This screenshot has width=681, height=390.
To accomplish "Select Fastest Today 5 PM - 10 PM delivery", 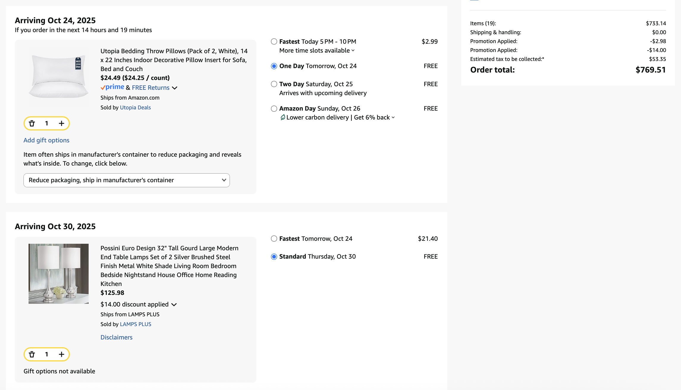I will pyautogui.click(x=274, y=42).
